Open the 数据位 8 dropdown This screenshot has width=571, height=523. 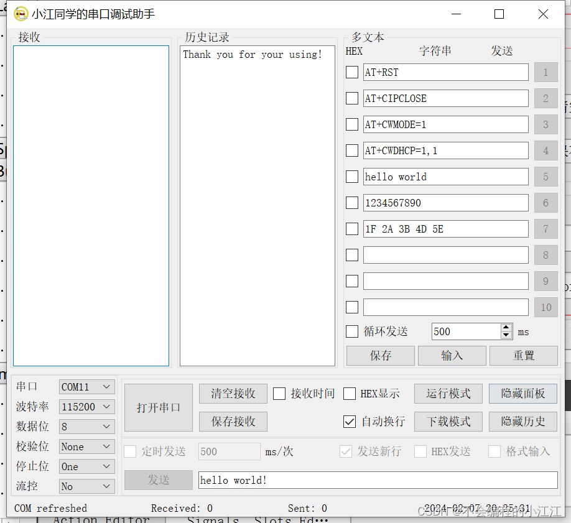click(x=87, y=427)
